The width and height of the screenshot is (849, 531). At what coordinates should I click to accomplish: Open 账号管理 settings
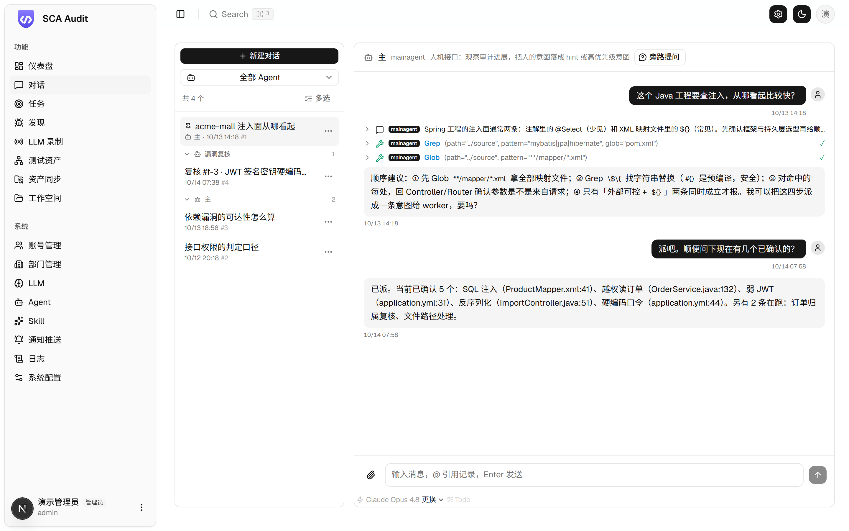80,245
